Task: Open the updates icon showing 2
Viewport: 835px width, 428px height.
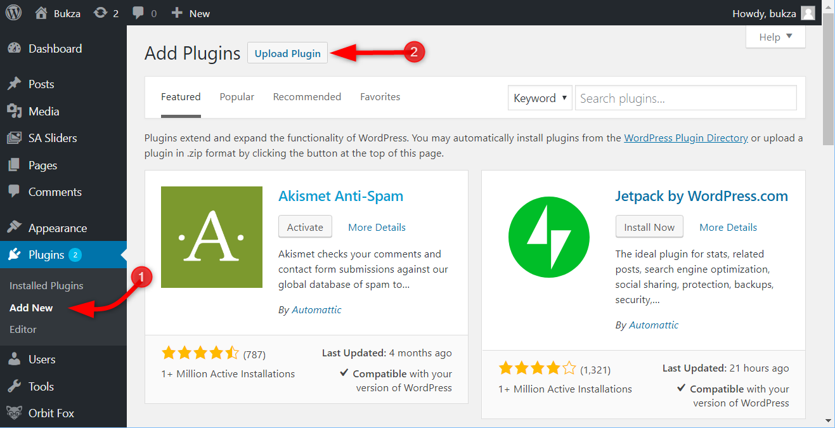Action: pos(100,13)
